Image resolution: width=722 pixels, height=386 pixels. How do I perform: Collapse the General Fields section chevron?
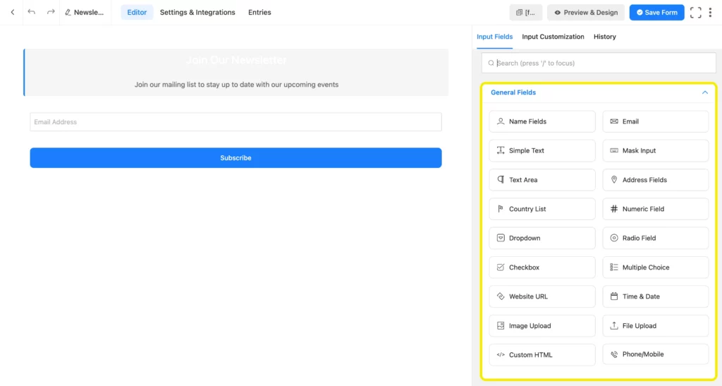[x=704, y=92]
